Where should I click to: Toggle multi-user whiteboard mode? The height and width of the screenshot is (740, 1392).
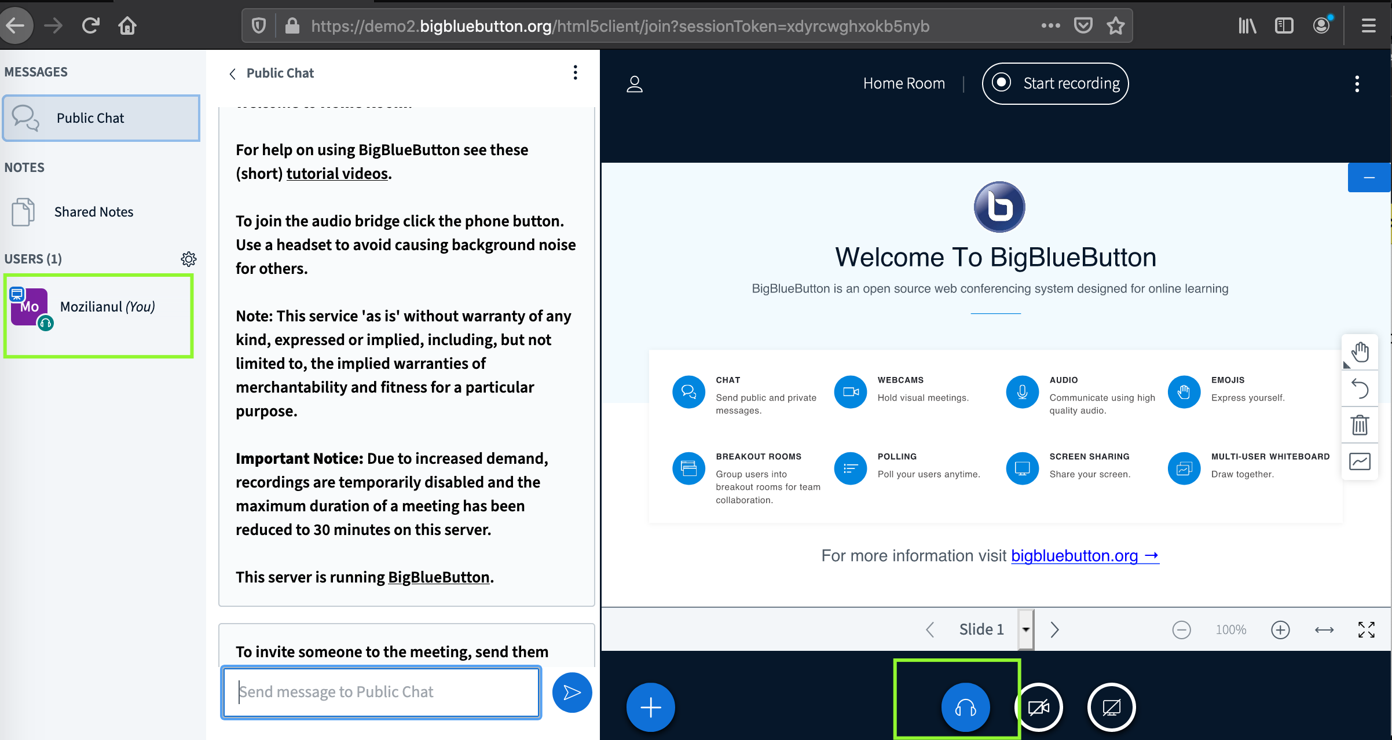click(x=1360, y=462)
